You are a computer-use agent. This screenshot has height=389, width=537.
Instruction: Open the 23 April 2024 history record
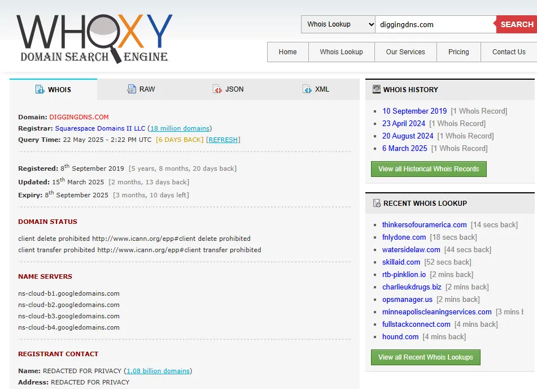(x=403, y=123)
